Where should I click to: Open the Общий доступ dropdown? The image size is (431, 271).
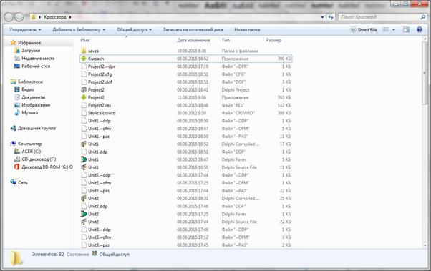tap(134, 29)
